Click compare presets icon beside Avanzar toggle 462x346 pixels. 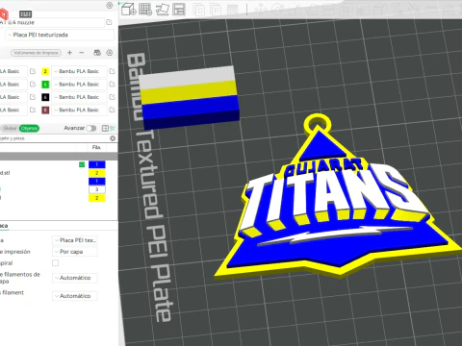(x=105, y=128)
